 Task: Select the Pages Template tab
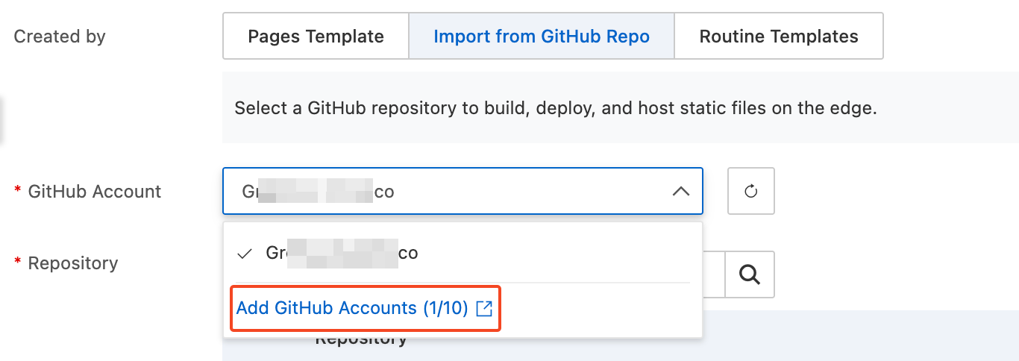316,36
